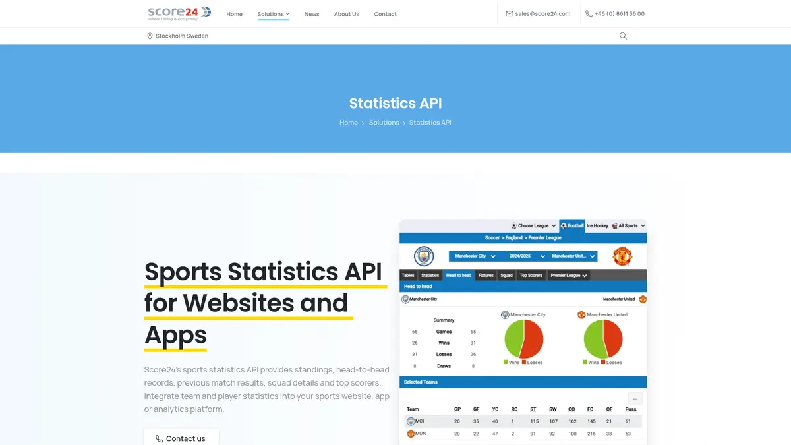
Task: Click the Manchester City pie chart
Action: pos(524,339)
